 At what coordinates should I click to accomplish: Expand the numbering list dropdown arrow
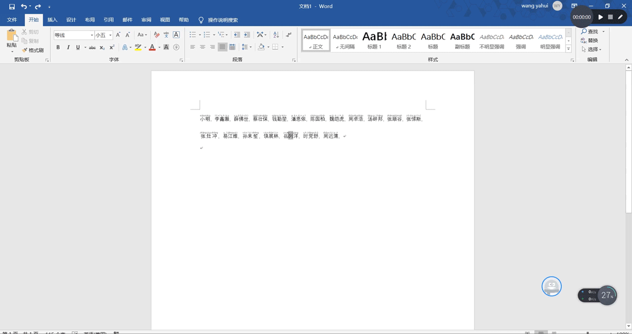pyautogui.click(x=213, y=35)
